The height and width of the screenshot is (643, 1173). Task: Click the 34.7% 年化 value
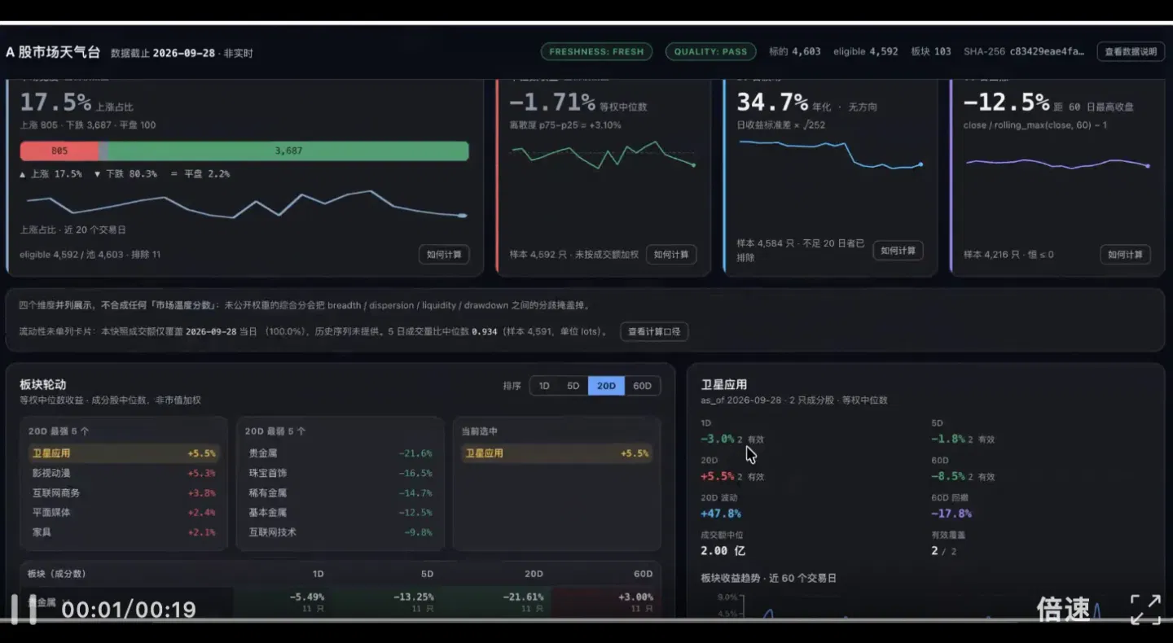click(772, 103)
